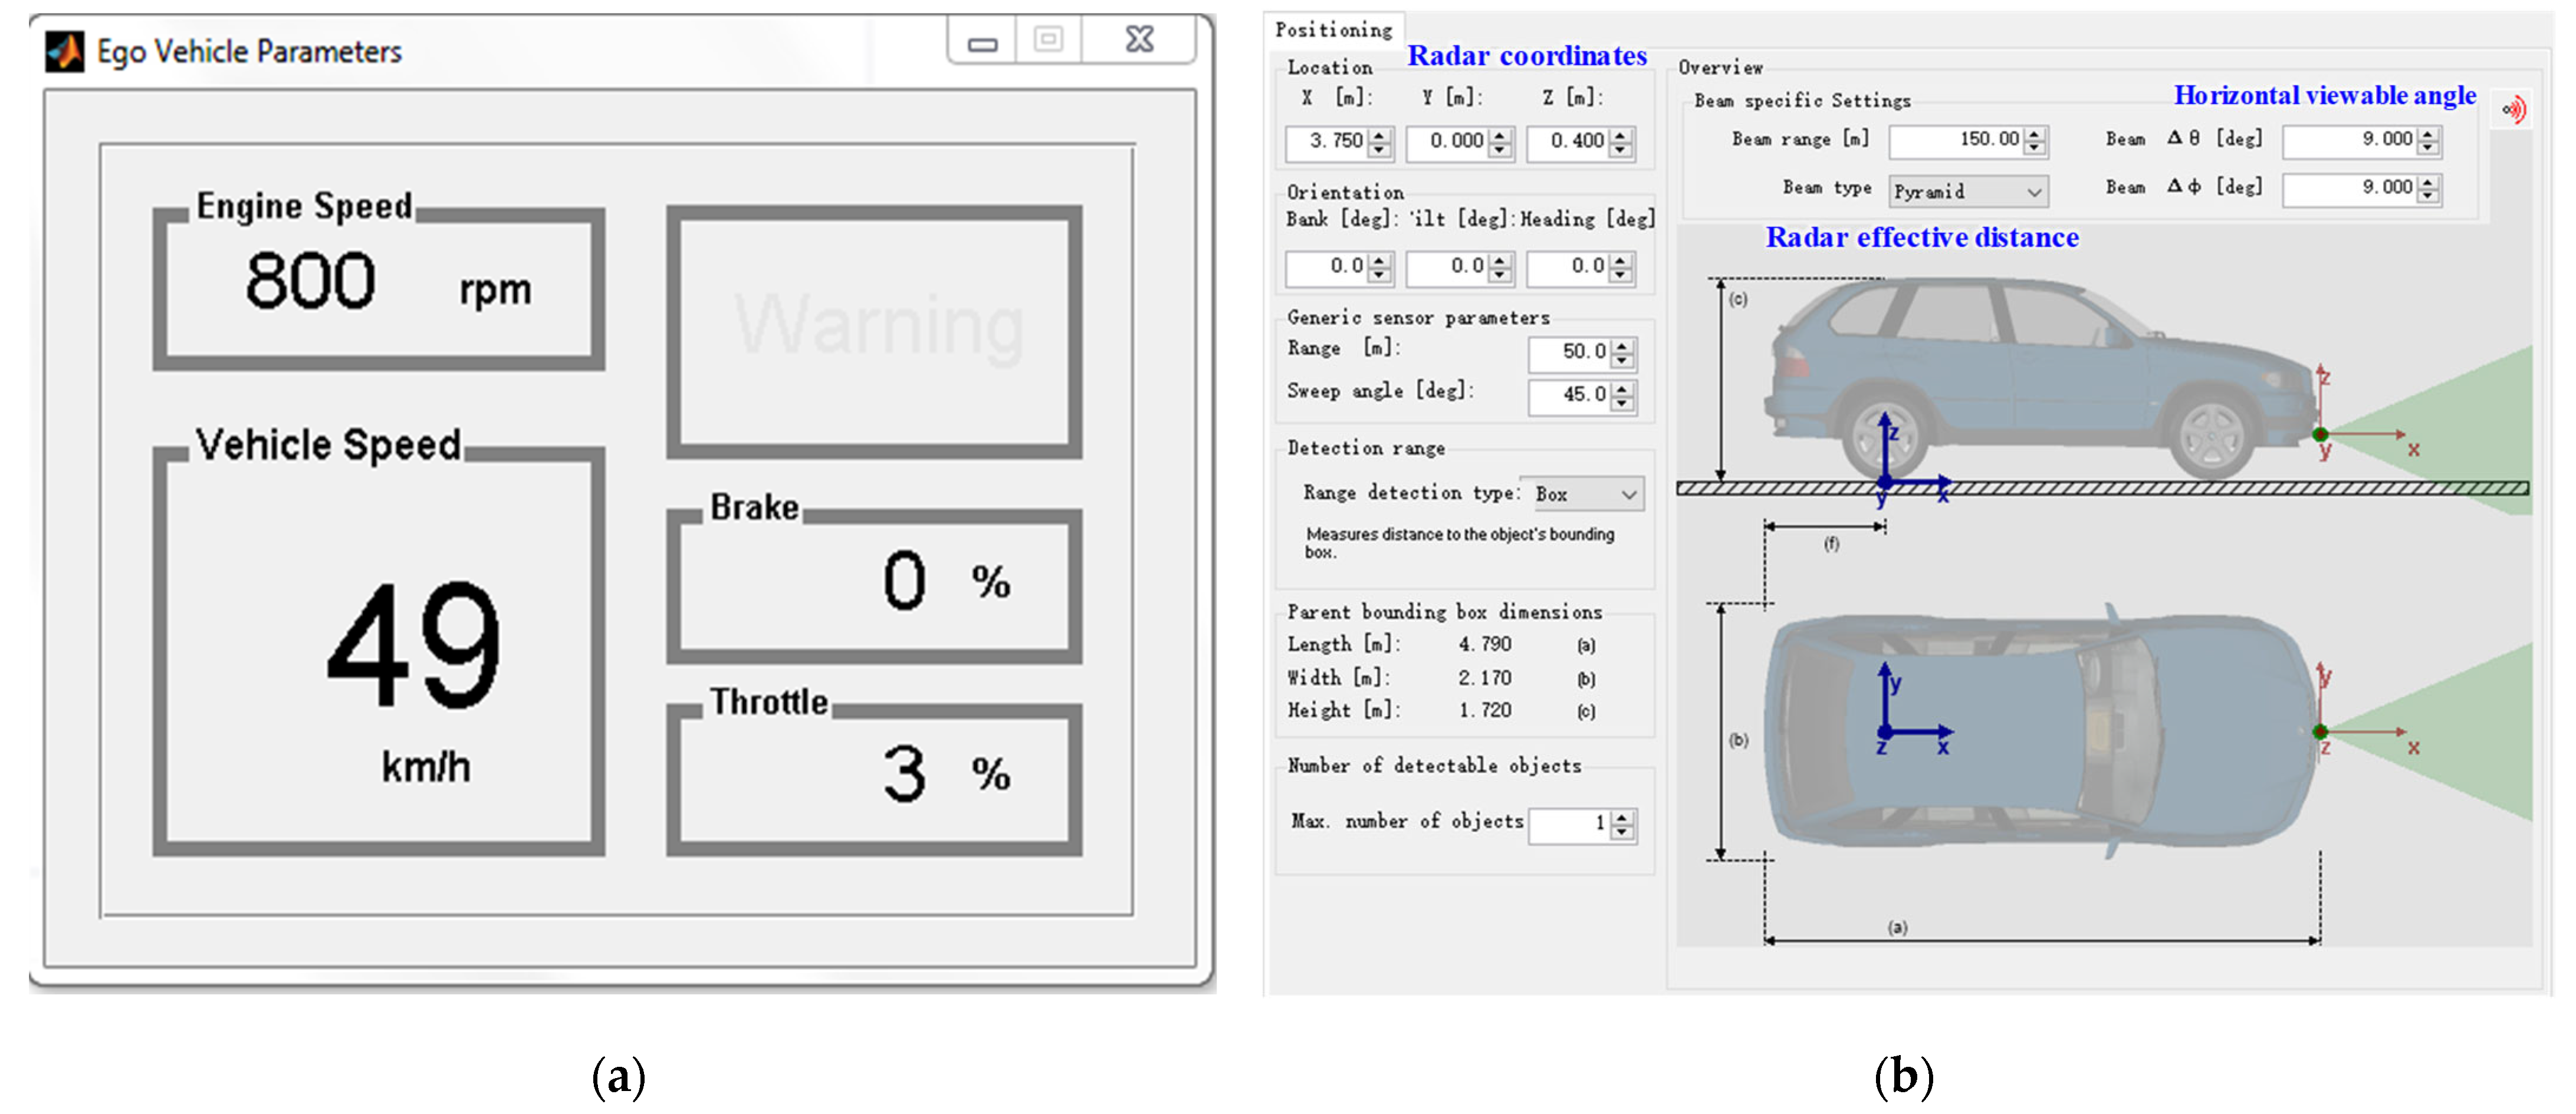Decrease the Location Z value stepper

(1621, 149)
